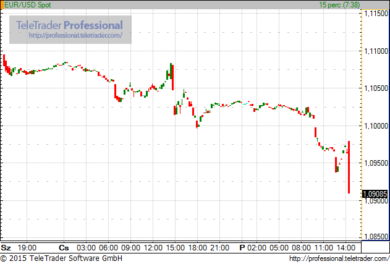Click the 1,10000 price axis label
This screenshot has height=264, width=390.
tap(376, 126)
